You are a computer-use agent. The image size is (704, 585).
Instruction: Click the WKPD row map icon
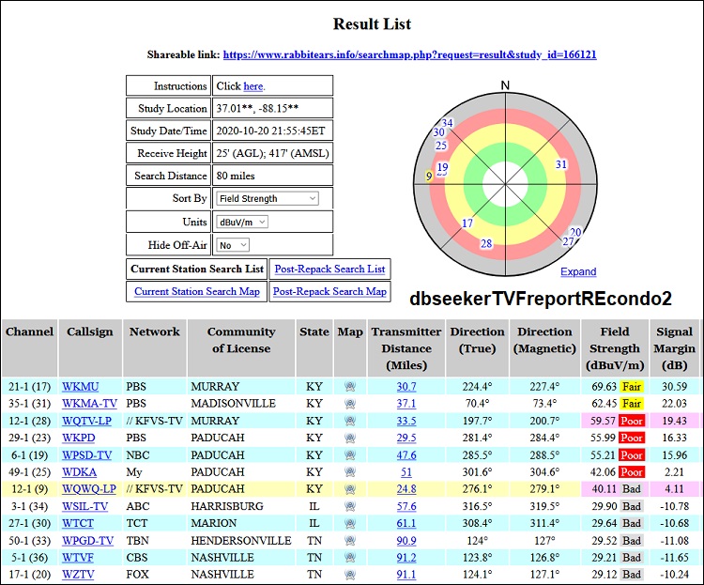[x=350, y=438]
